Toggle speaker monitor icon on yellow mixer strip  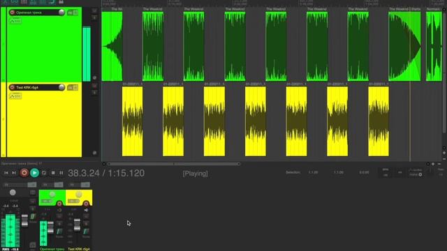(86, 210)
